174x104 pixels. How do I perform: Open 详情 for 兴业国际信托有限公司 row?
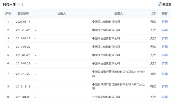(x=165, y=97)
